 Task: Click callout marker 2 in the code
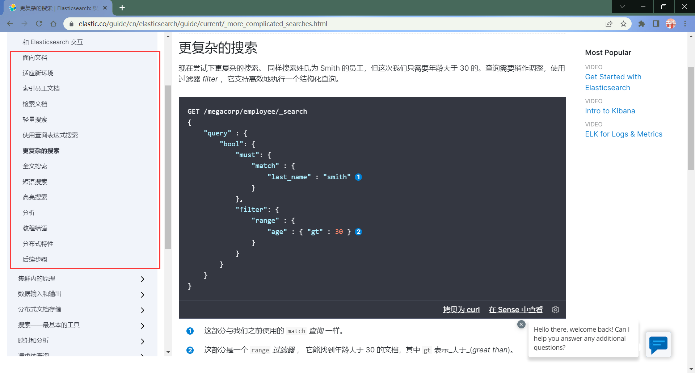coord(358,232)
